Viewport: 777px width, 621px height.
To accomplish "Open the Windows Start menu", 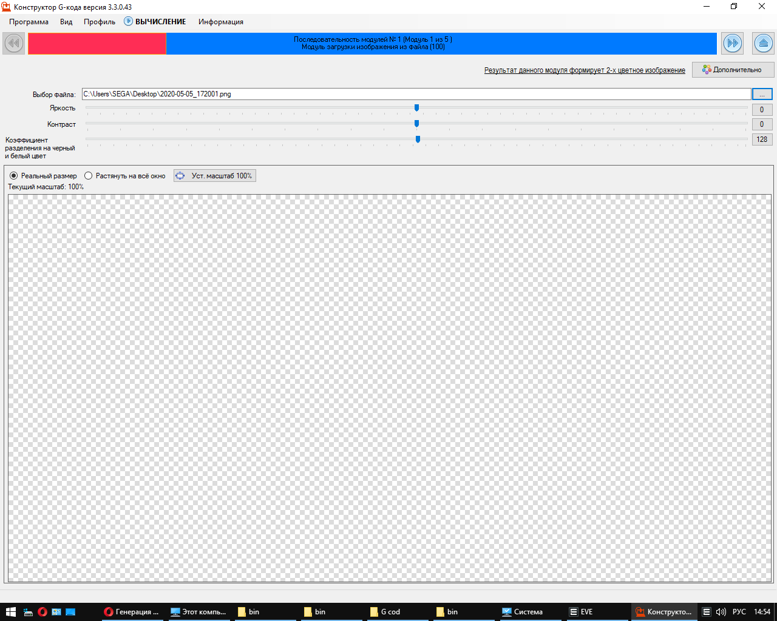I will tap(10, 612).
